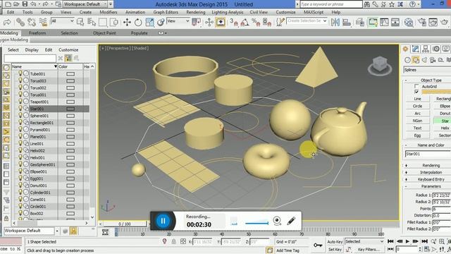The height and width of the screenshot is (254, 451).
Task: Switch to the Object Paint ribbon tab
Action: click(x=104, y=33)
